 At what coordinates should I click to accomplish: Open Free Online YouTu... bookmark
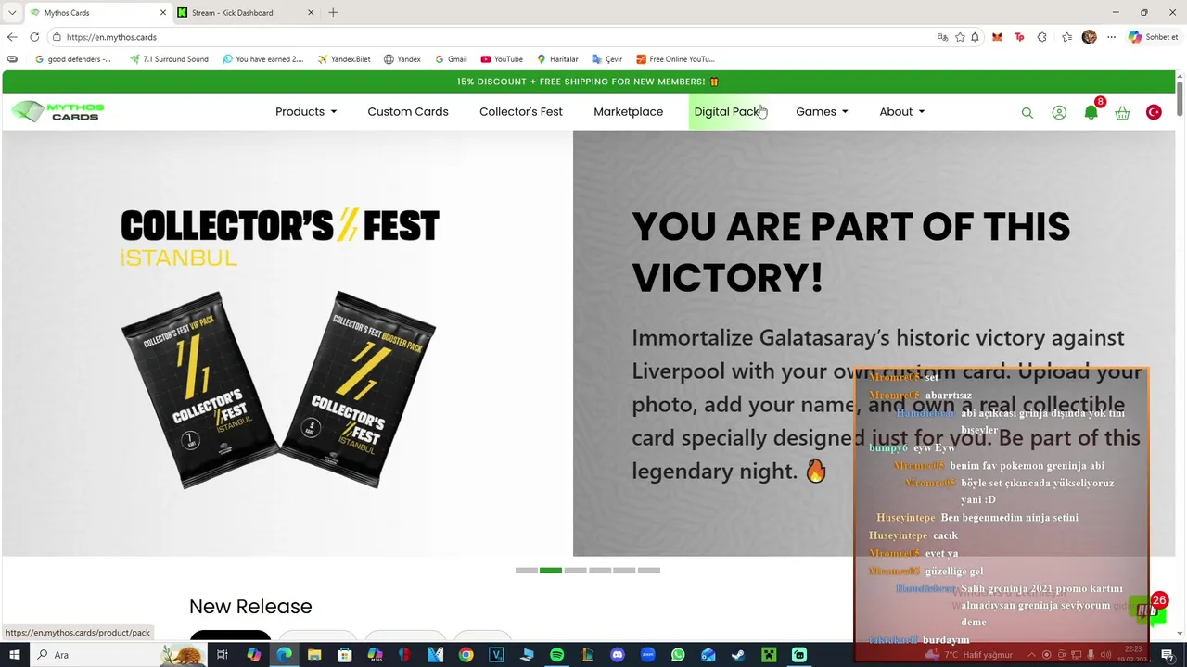[x=675, y=59]
